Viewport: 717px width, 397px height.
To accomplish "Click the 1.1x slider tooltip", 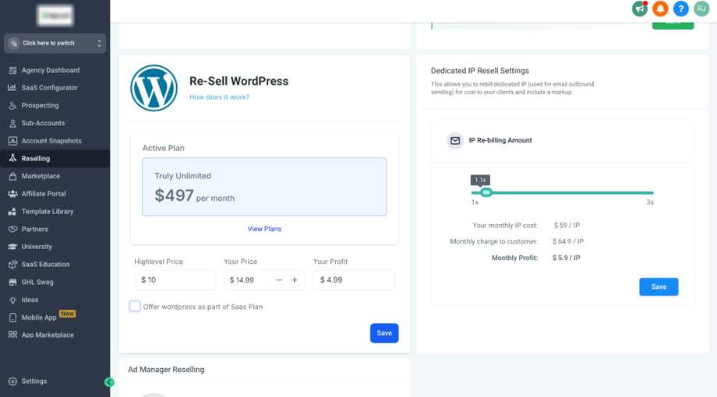I will pyautogui.click(x=480, y=180).
